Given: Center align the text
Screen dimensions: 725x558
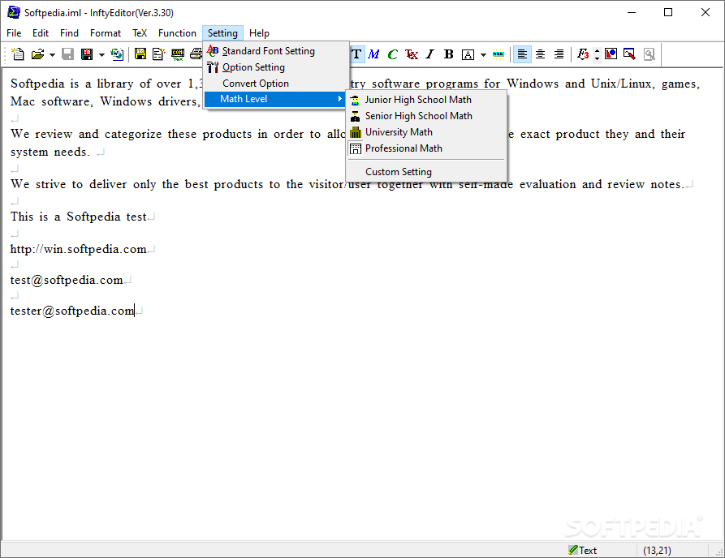Looking at the screenshot, I should [x=540, y=54].
